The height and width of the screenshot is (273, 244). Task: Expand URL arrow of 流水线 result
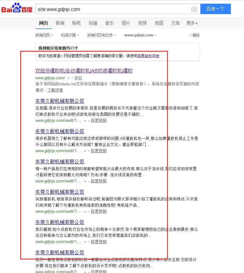[x=85, y=181]
